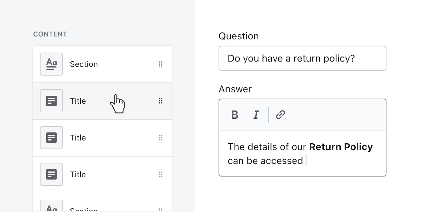Select the second Title list item
Image resolution: width=422 pixels, height=212 pixels.
tap(78, 138)
